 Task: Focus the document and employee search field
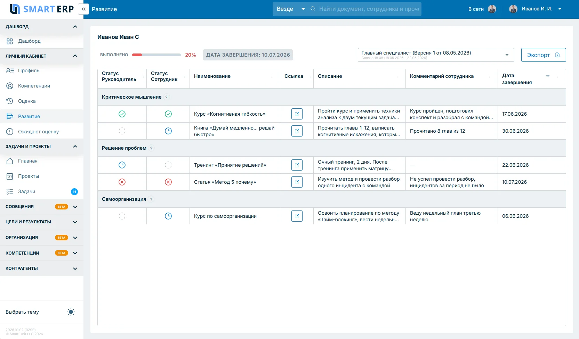tap(369, 9)
